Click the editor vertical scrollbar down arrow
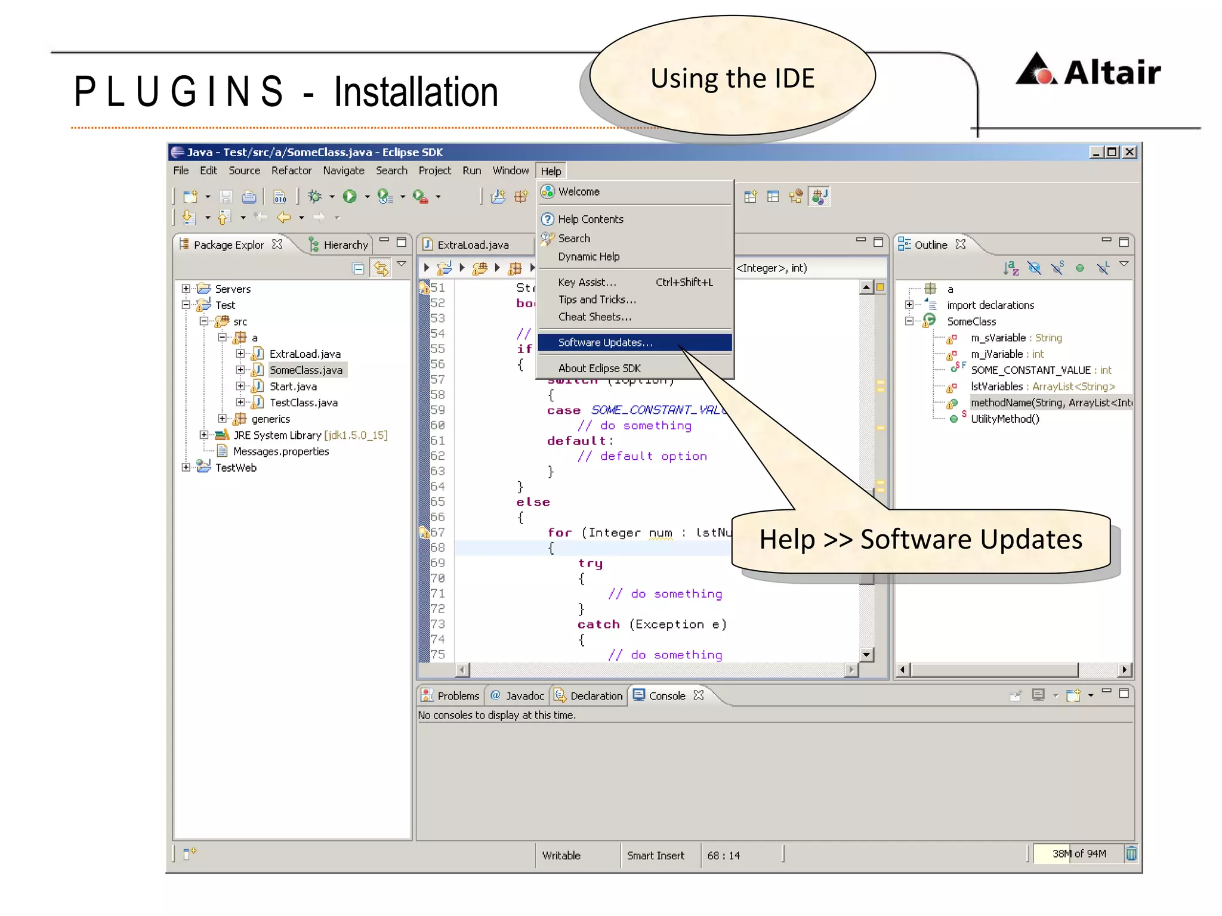Viewport: 1222px width, 916px height. point(867,654)
